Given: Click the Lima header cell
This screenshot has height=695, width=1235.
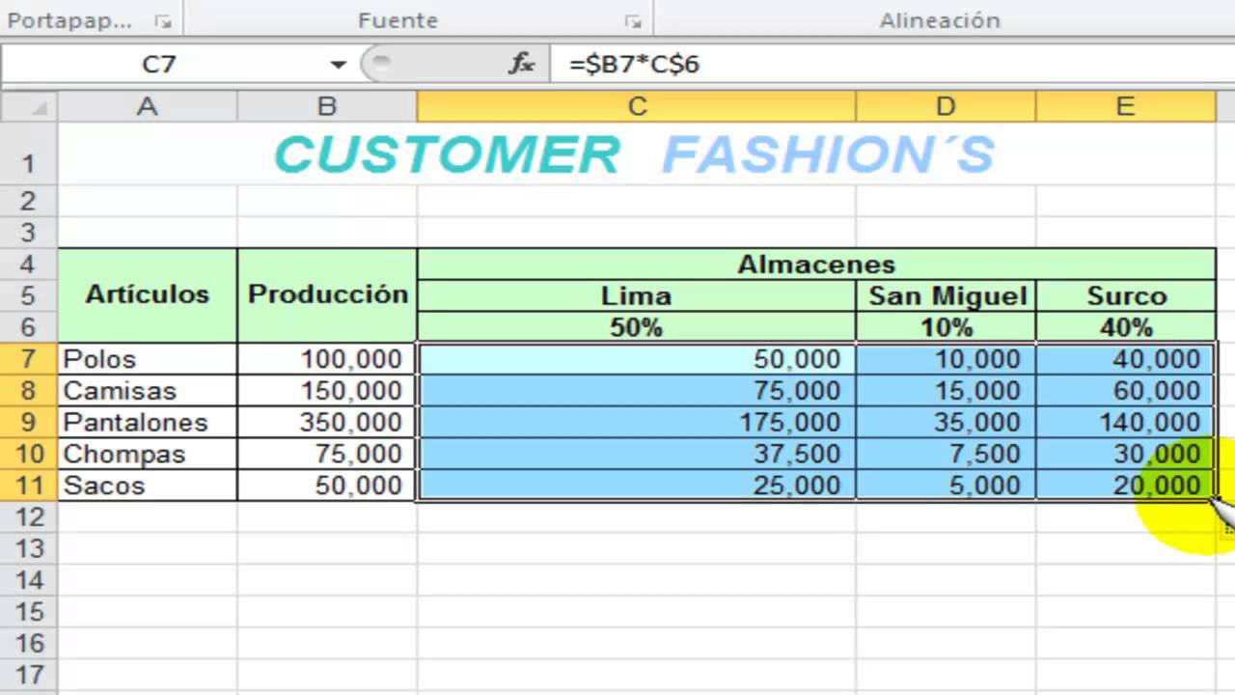Looking at the screenshot, I should click(637, 295).
